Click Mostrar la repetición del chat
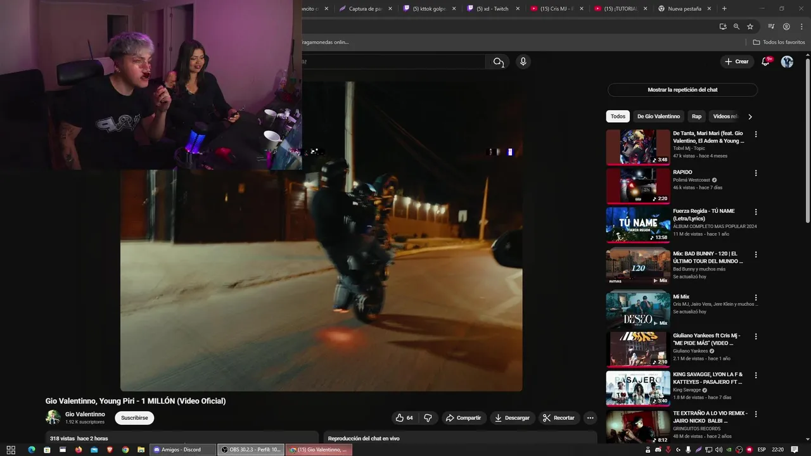This screenshot has width=811, height=456. pos(682,90)
